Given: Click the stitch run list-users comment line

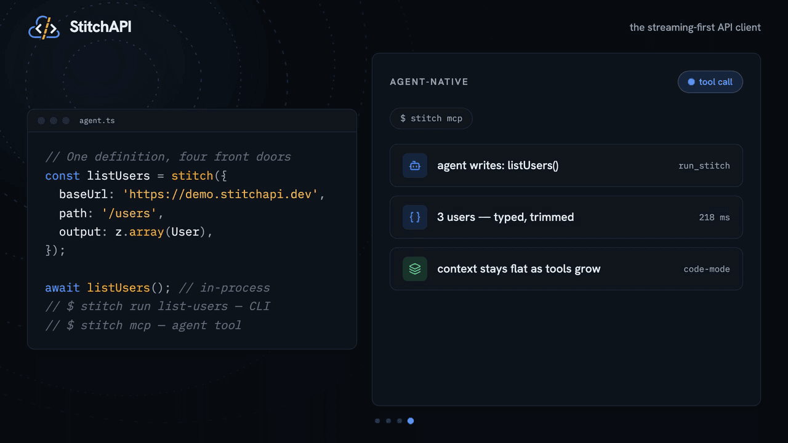Looking at the screenshot, I should pos(158,306).
